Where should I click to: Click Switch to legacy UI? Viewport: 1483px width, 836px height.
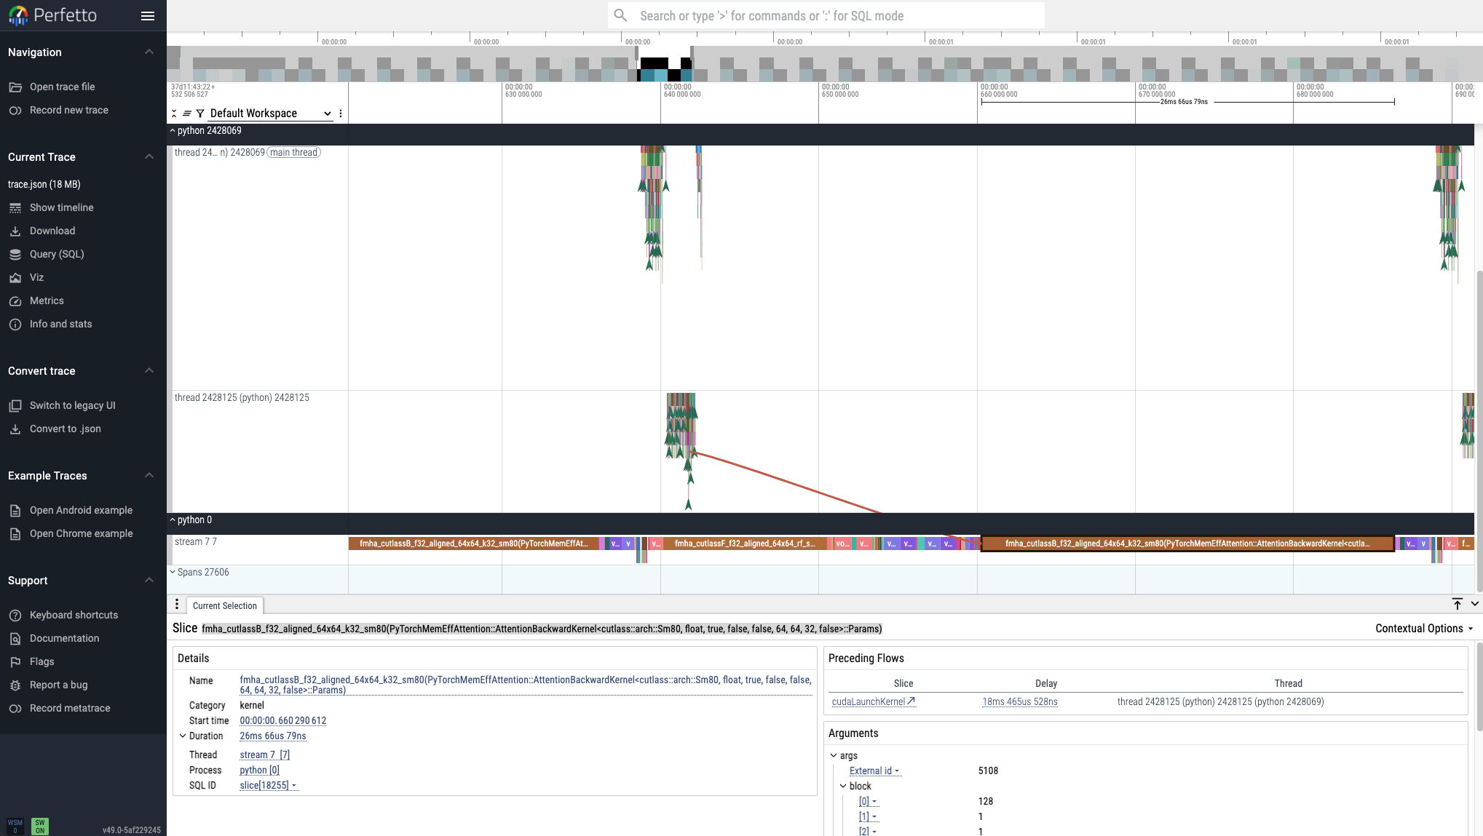(72, 405)
